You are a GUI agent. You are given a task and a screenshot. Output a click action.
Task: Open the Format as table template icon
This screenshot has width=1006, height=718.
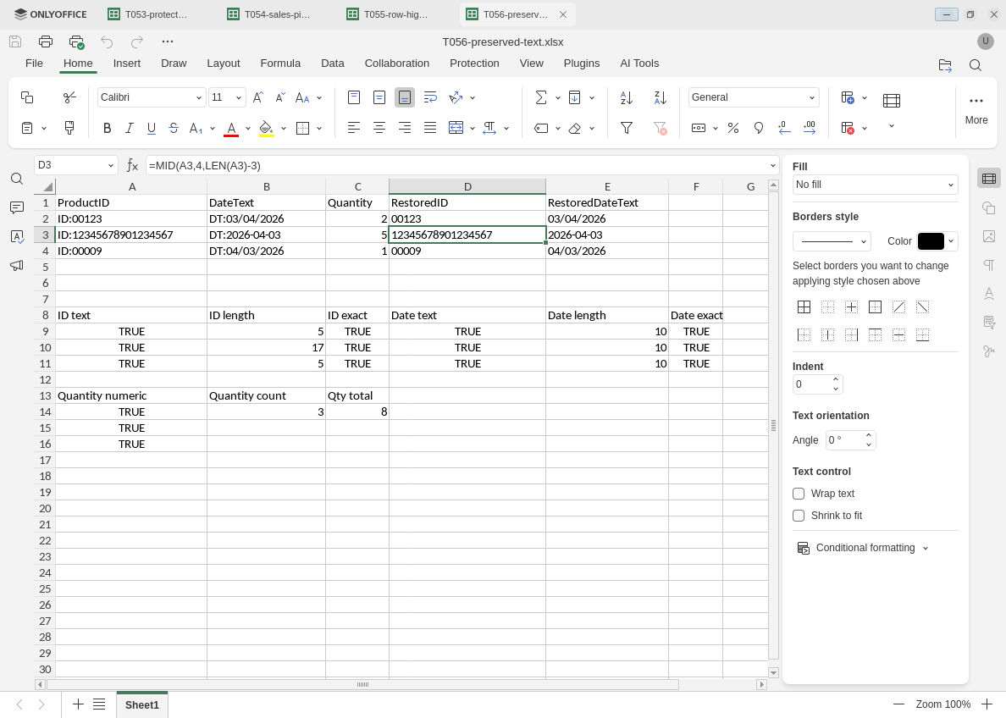(x=891, y=101)
